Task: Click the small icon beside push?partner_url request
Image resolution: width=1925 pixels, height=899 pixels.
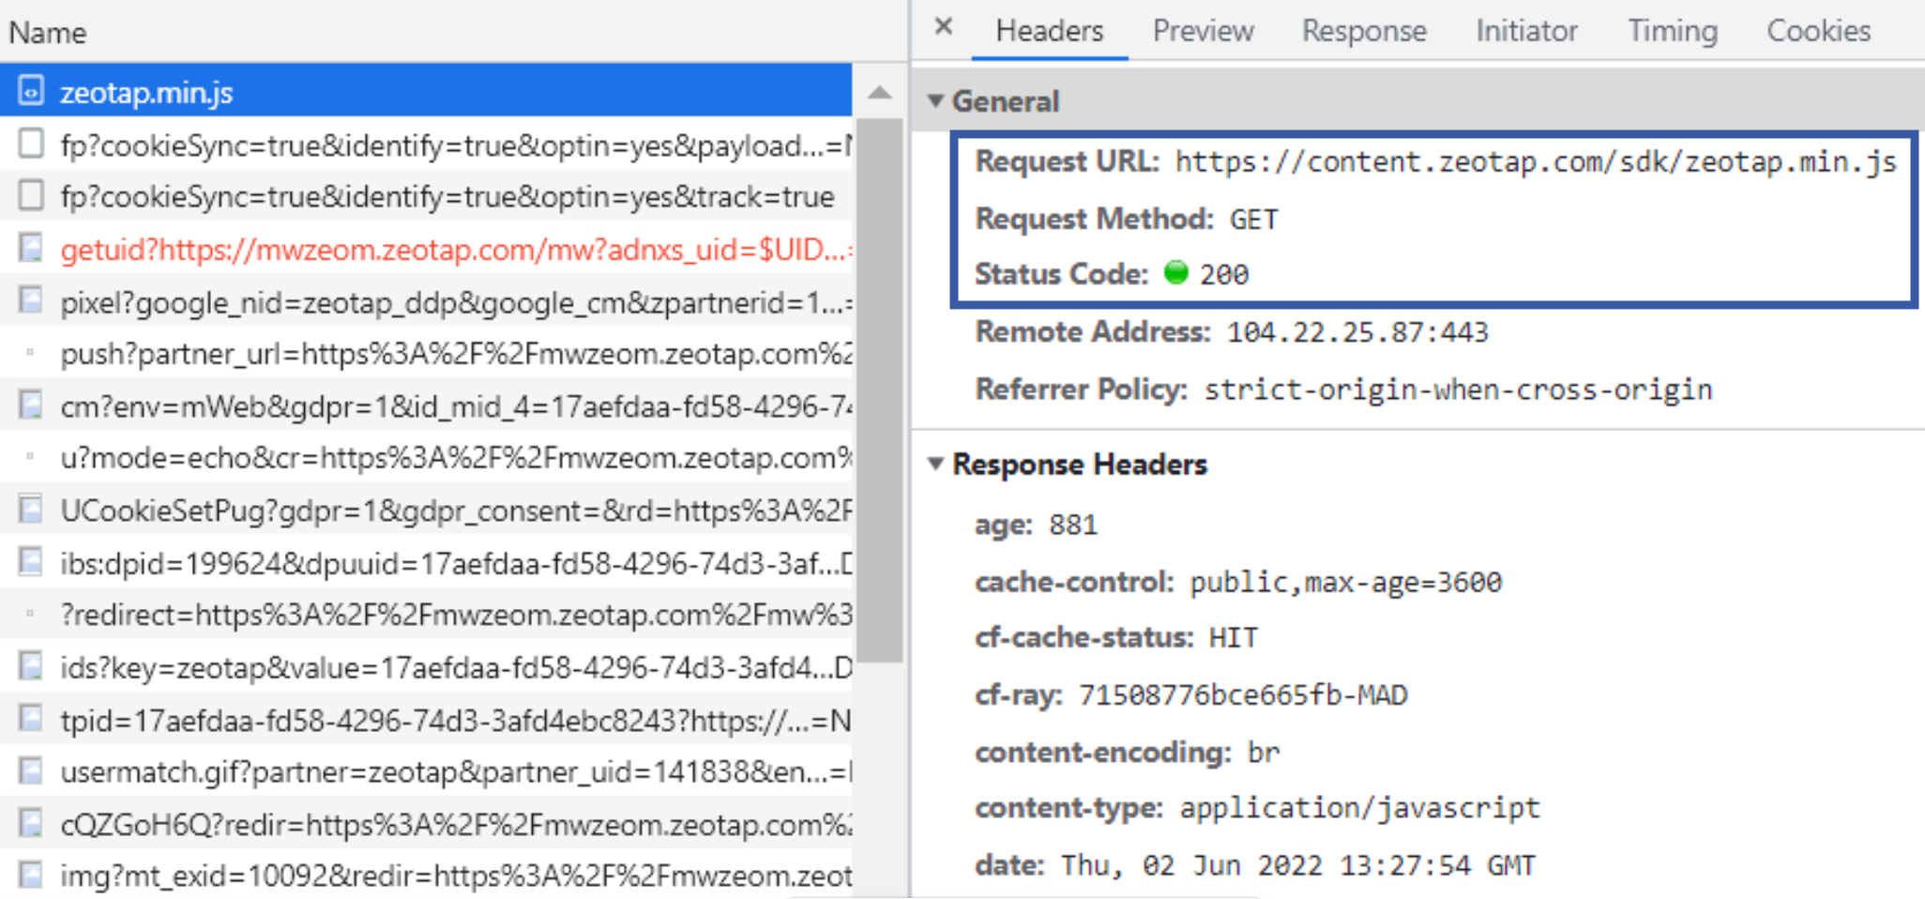Action: click(31, 353)
